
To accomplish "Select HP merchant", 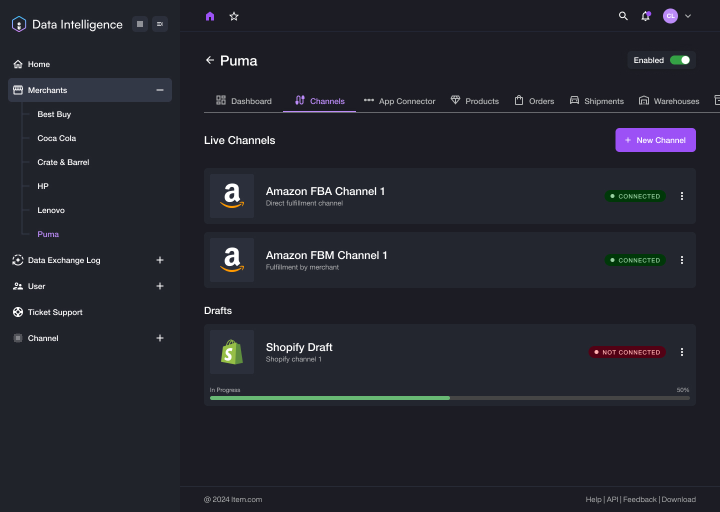I will [43, 186].
